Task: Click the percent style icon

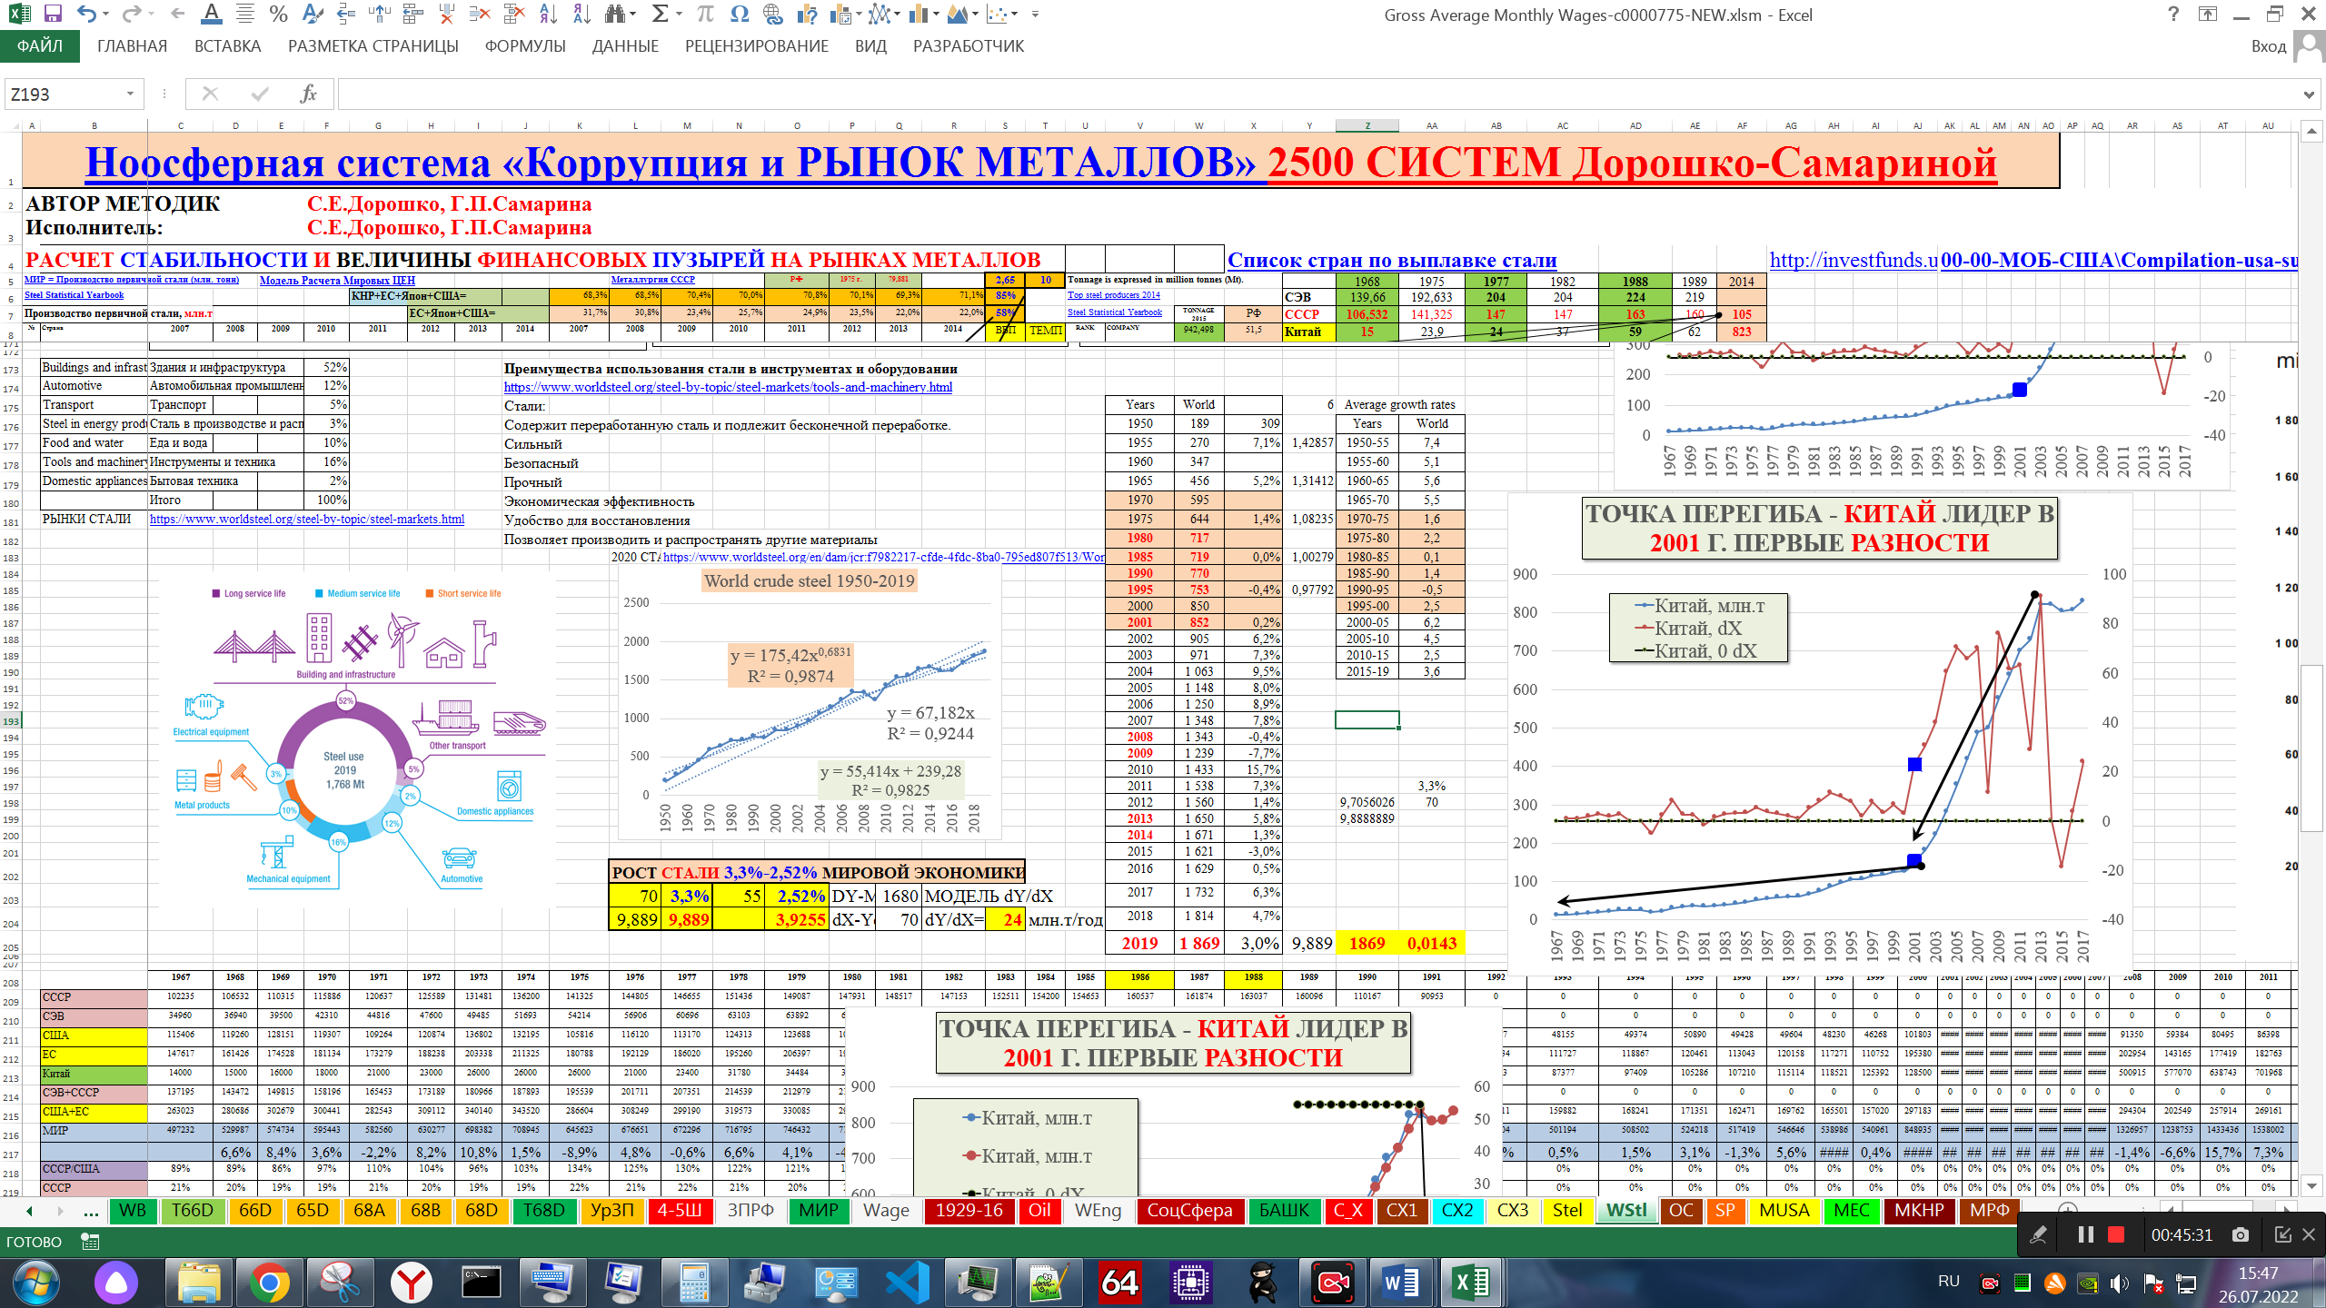Action: pyautogui.click(x=278, y=15)
